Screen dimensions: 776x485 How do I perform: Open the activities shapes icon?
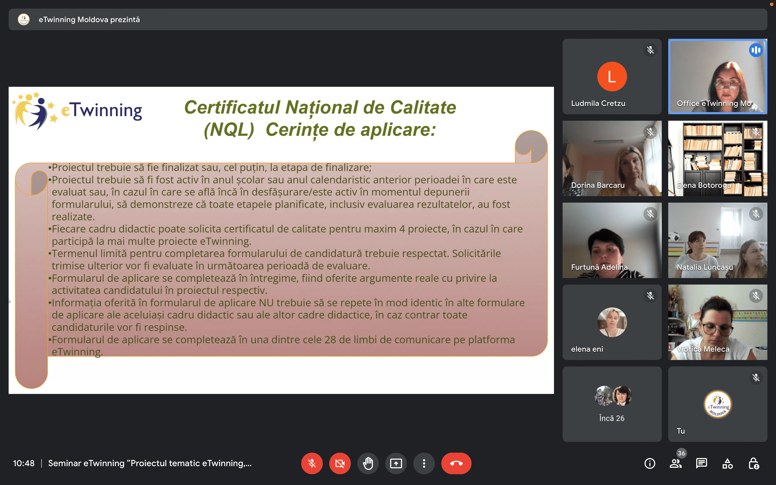pyautogui.click(x=727, y=463)
